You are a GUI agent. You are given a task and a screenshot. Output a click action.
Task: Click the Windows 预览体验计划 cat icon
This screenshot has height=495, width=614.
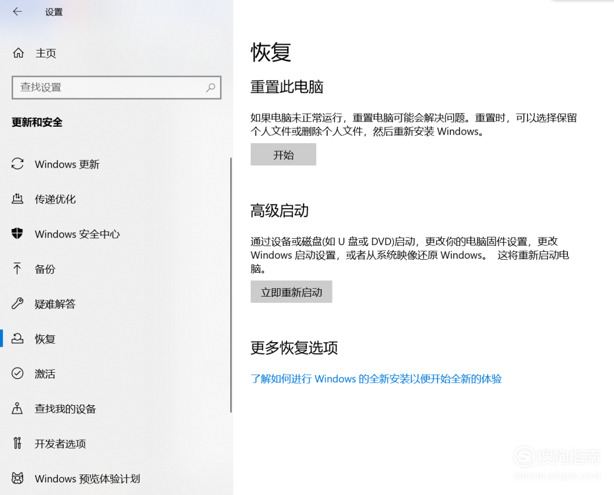17,478
